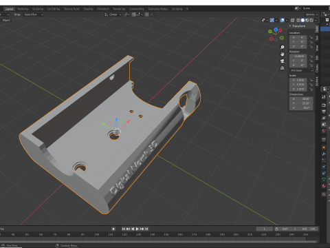Open the Global transform orientation dropdown
This screenshot has width=330, height=248.
[113, 14]
